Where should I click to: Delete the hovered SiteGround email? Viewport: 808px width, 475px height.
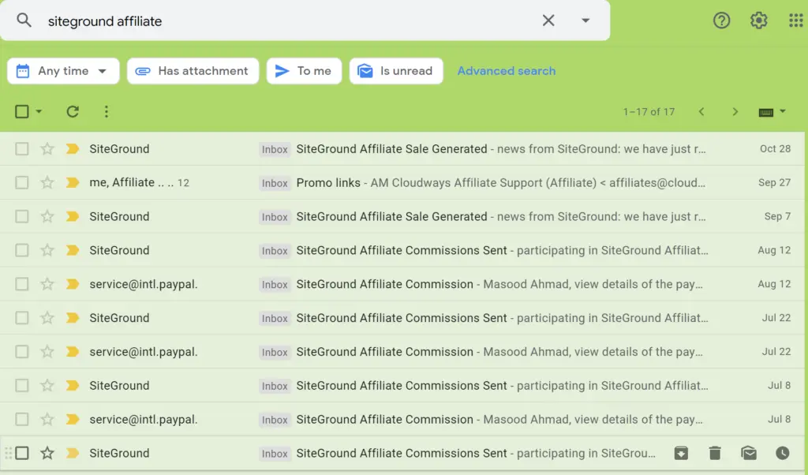[x=715, y=453]
